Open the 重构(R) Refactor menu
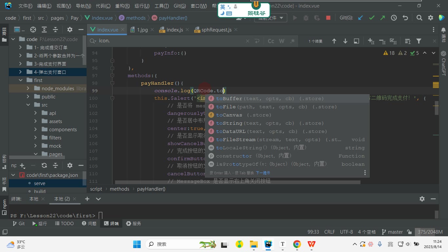 click(122, 6)
